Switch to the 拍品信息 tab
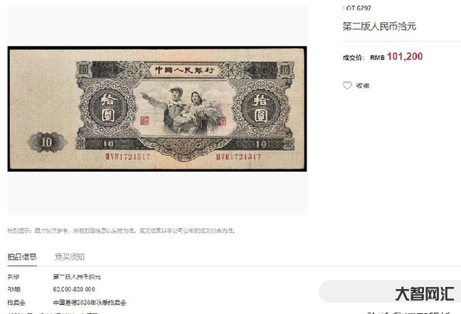The height and width of the screenshot is (314, 461). pyautogui.click(x=22, y=257)
